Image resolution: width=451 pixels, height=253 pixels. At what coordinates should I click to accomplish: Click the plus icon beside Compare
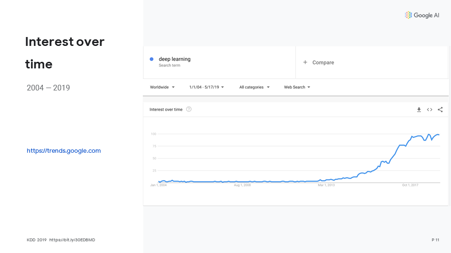(305, 62)
